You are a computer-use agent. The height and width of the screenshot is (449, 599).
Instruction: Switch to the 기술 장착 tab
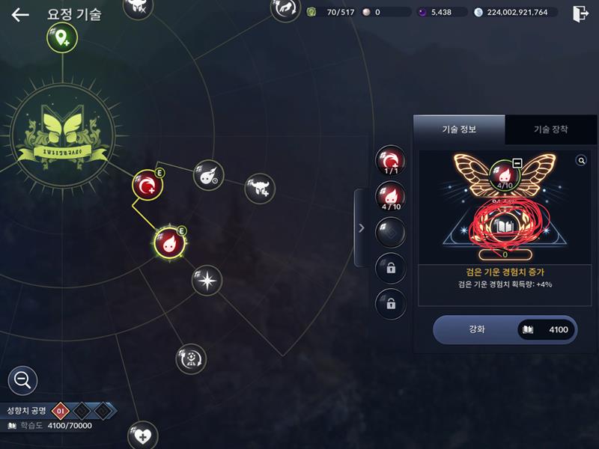point(550,129)
